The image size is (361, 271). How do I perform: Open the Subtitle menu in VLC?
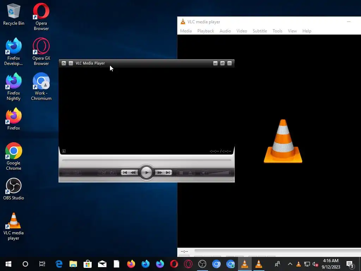coord(260,31)
